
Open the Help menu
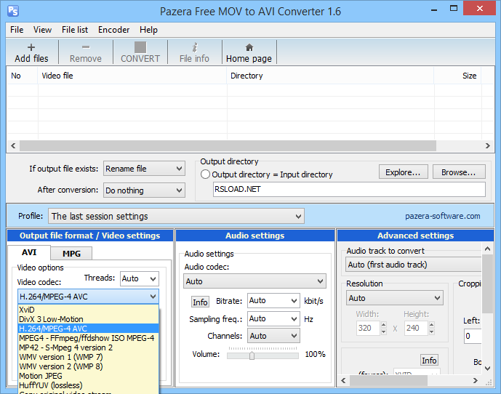pos(148,30)
